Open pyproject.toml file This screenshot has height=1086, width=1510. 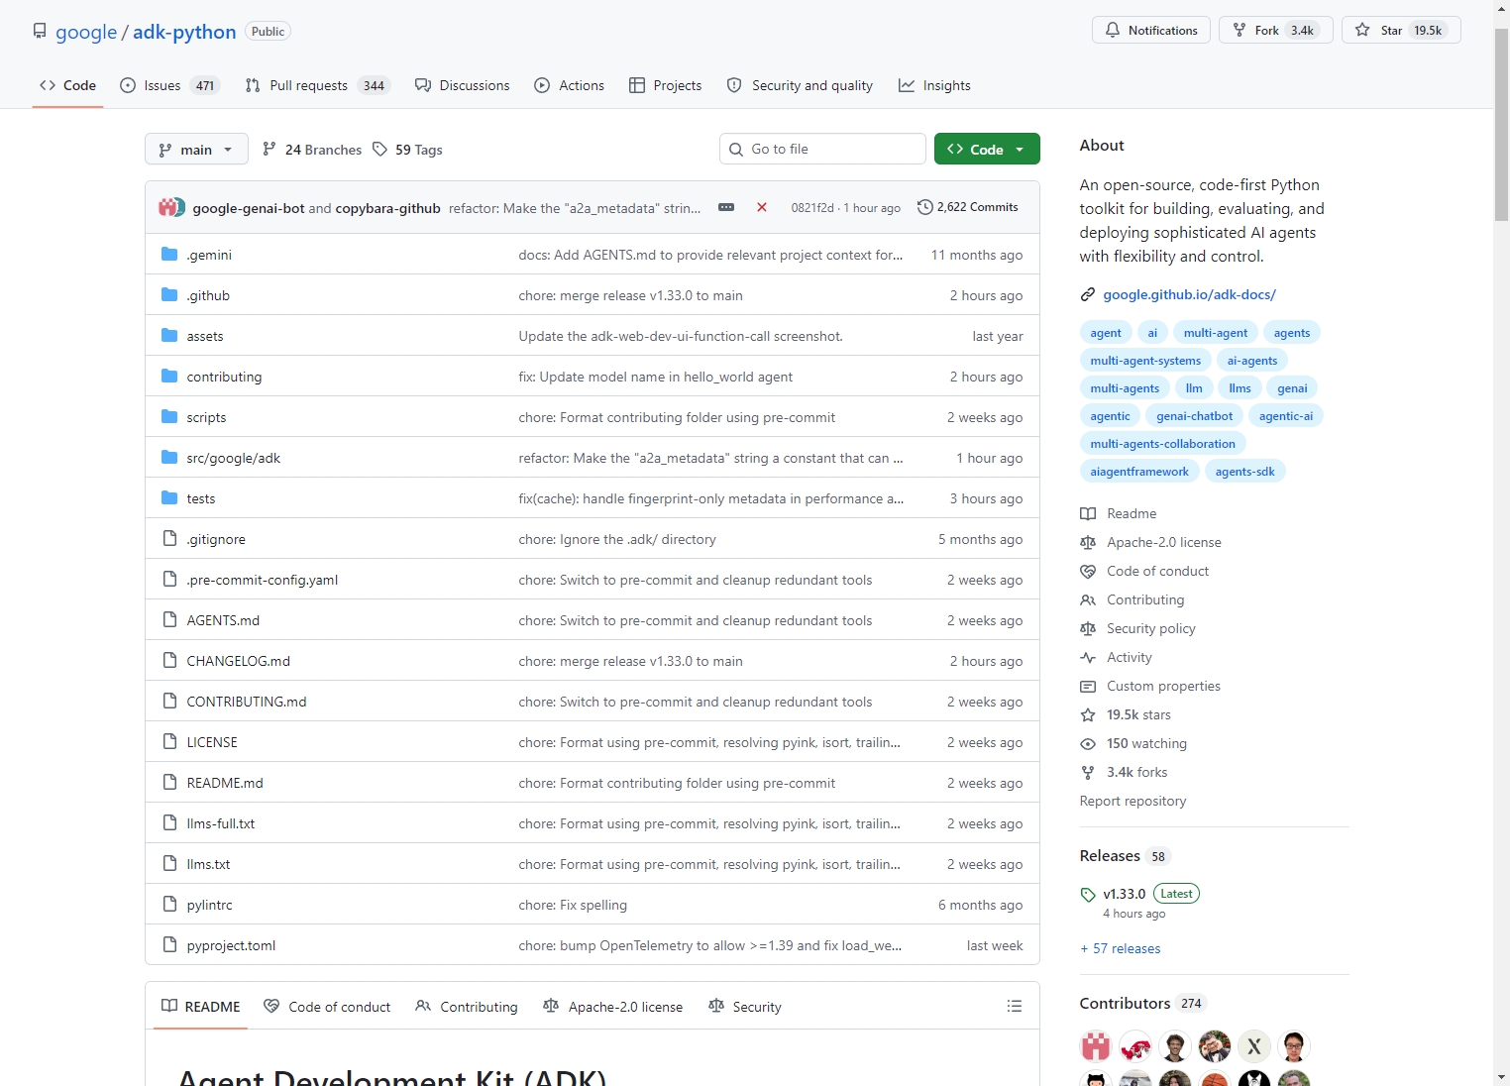click(231, 945)
